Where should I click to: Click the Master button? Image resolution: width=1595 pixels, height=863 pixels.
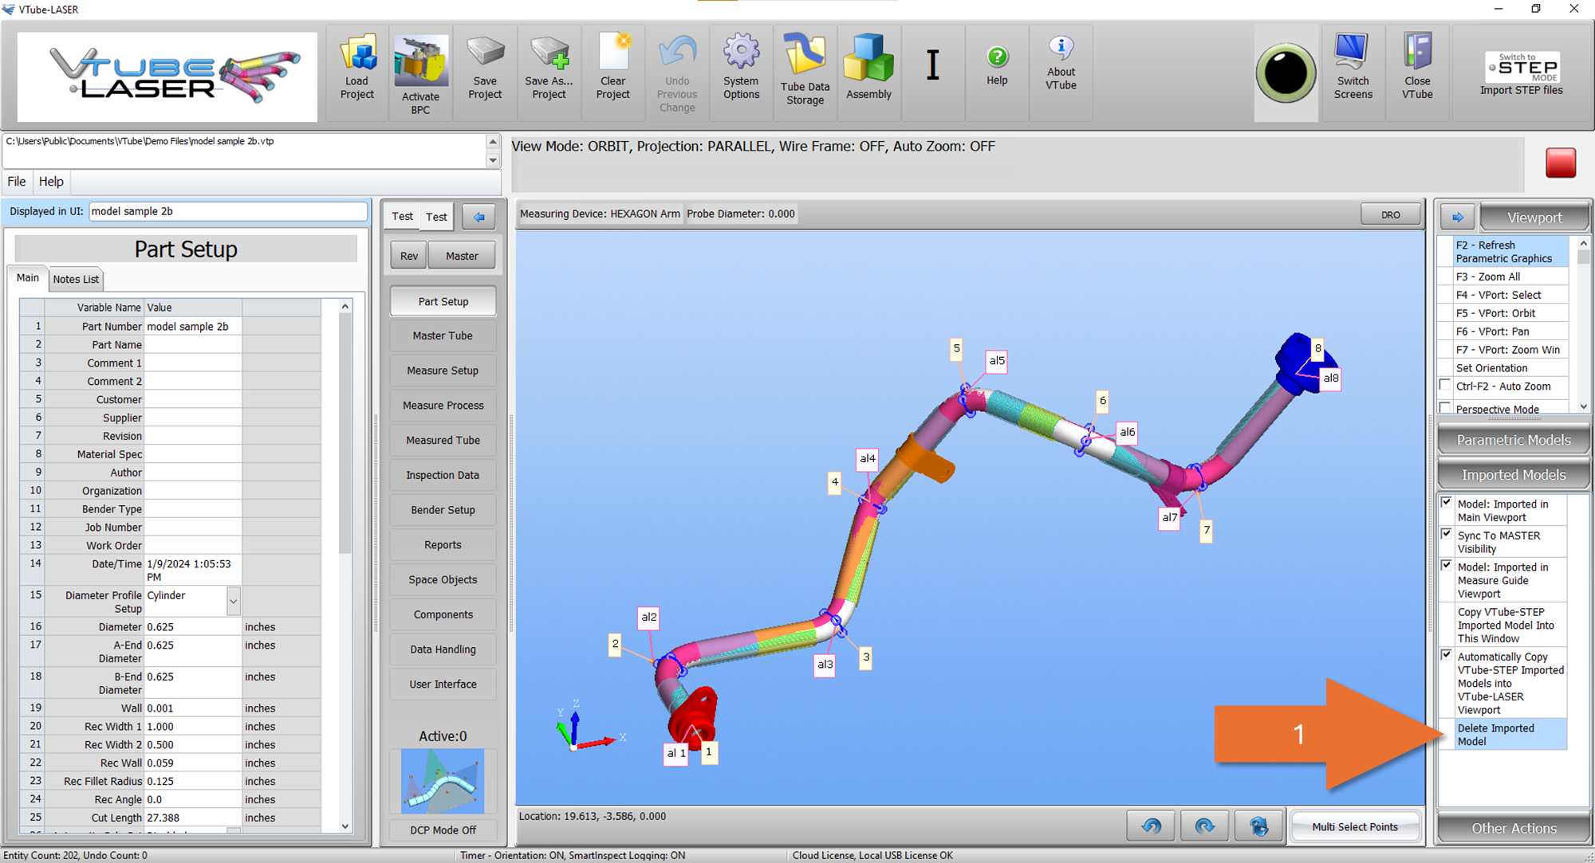point(462,256)
